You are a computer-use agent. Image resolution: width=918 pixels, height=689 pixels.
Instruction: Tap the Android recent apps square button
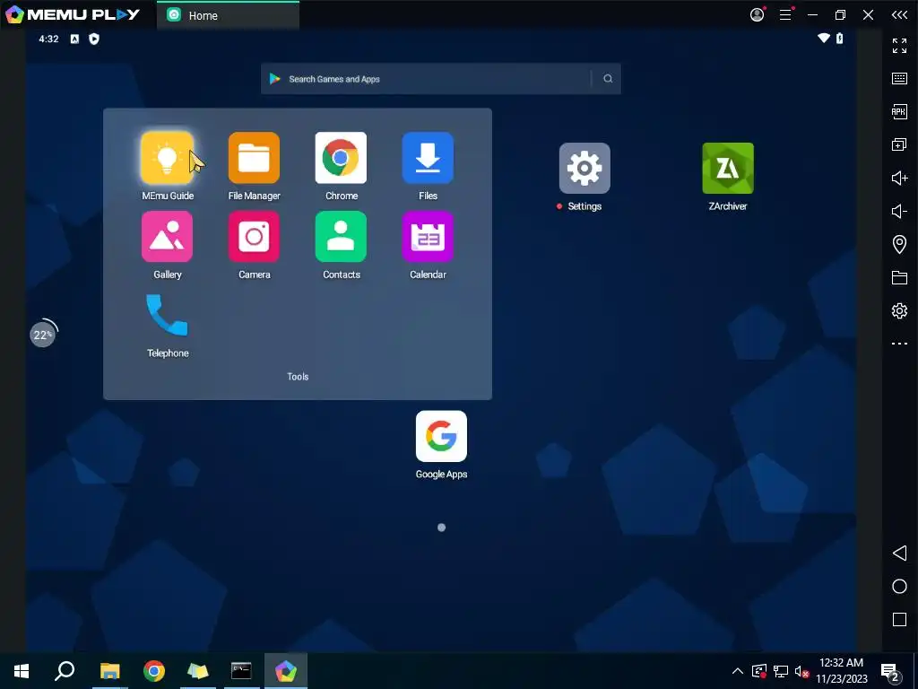click(899, 620)
